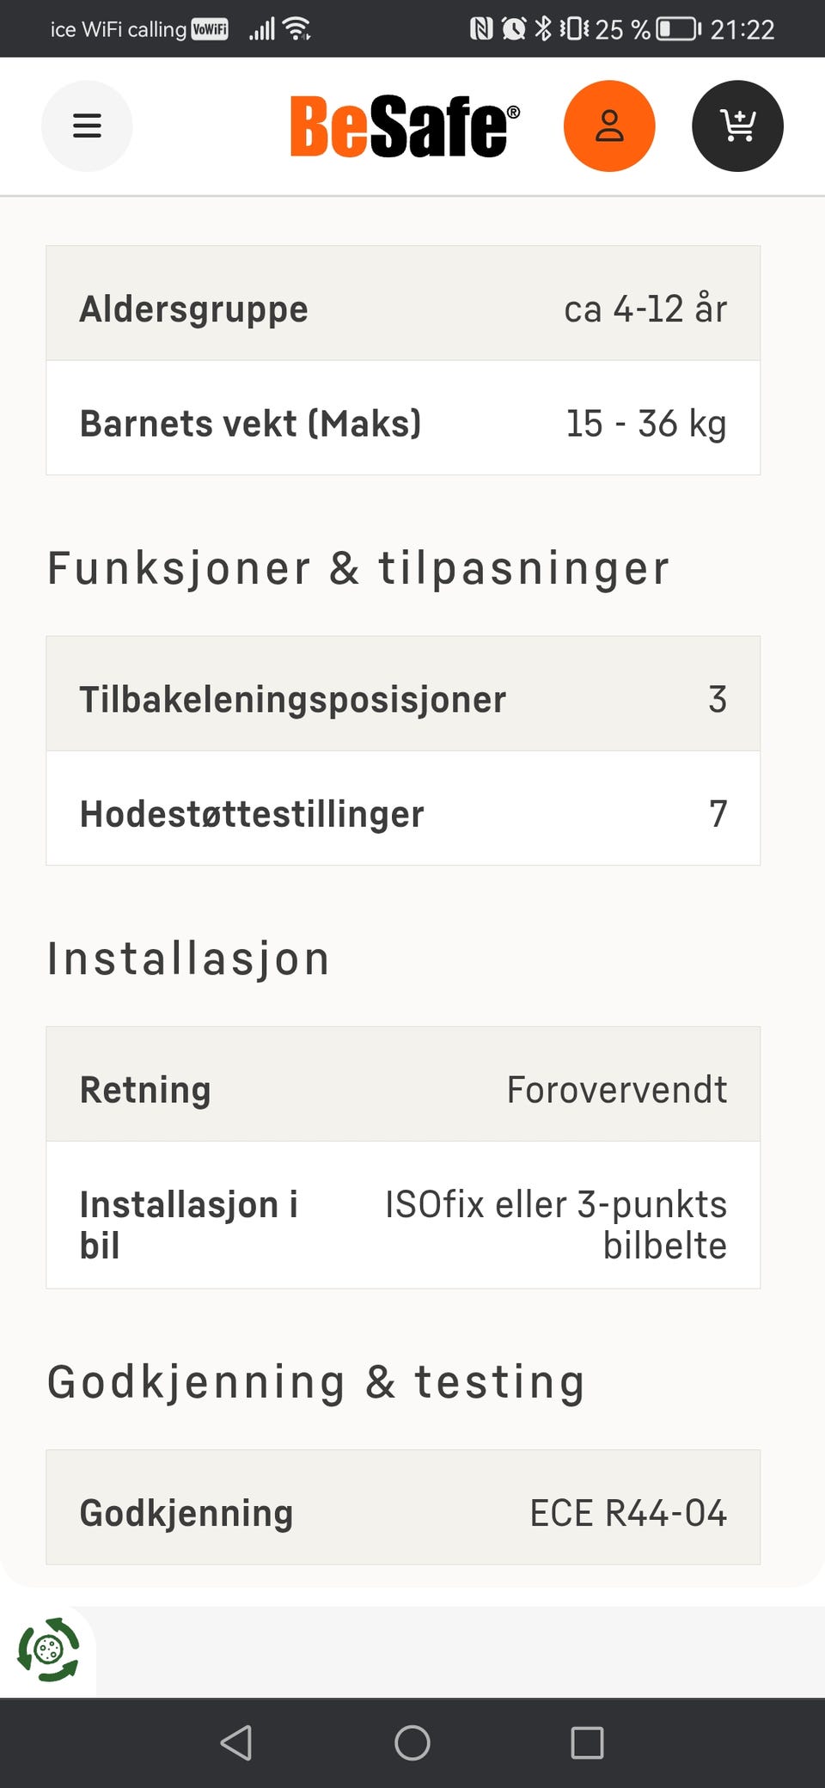Open the orange user account icon
The height and width of the screenshot is (1788, 825).
pyautogui.click(x=609, y=126)
